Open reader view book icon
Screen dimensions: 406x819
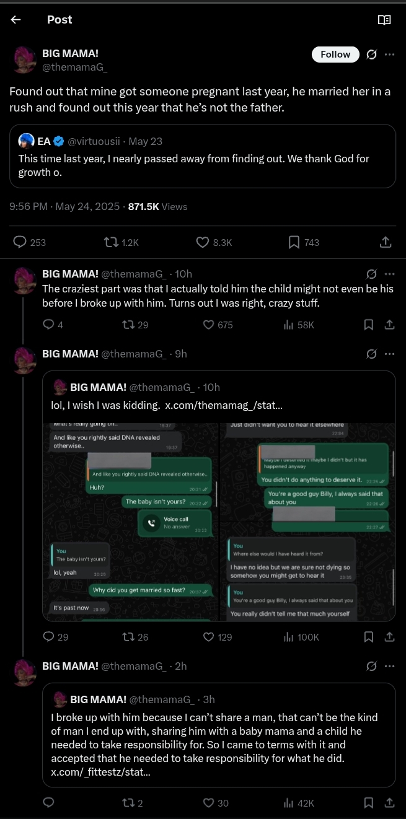[384, 20]
